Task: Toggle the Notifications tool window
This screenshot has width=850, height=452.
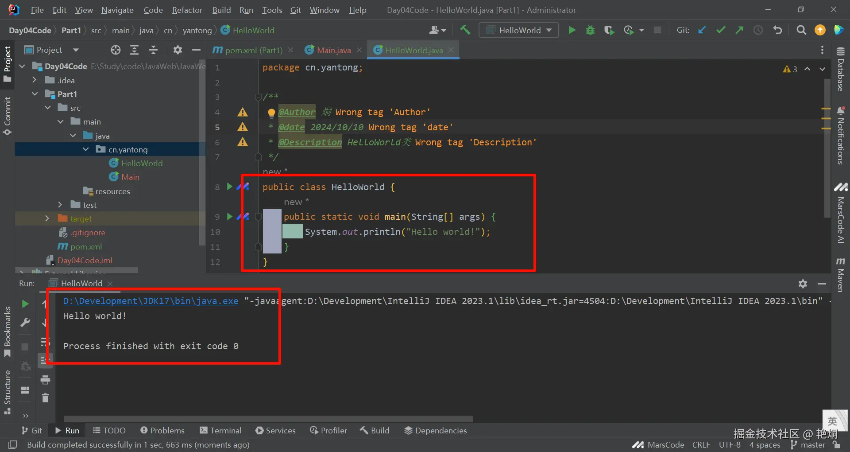Action: 840,136
